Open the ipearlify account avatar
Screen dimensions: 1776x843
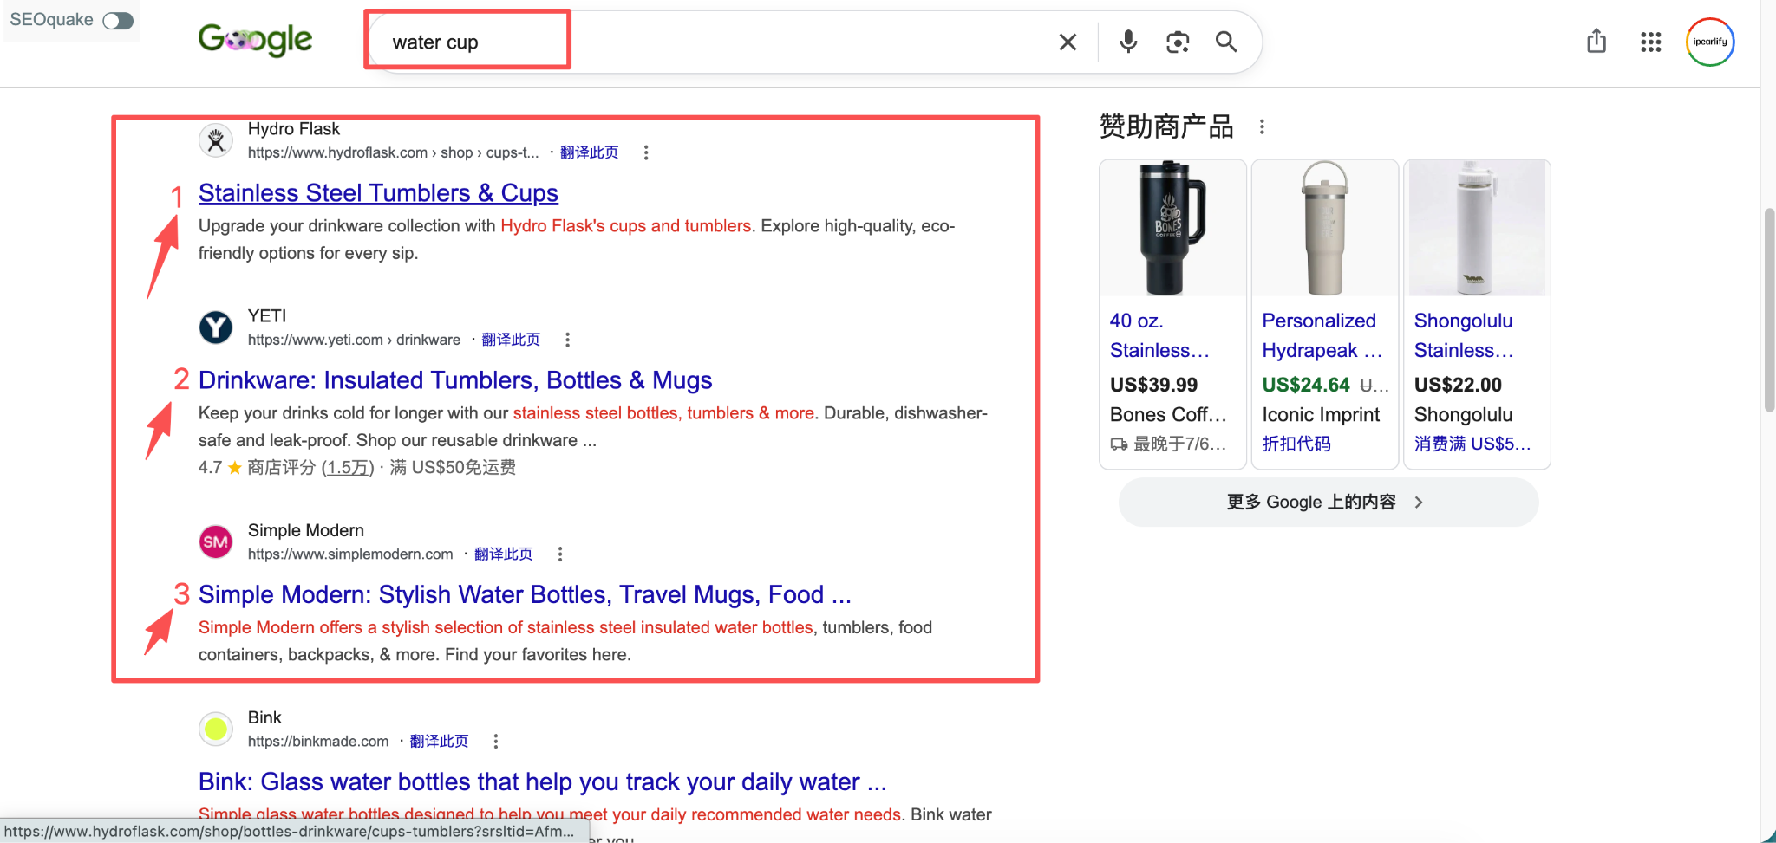tap(1709, 42)
